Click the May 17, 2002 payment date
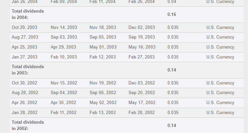 (142, 103)
